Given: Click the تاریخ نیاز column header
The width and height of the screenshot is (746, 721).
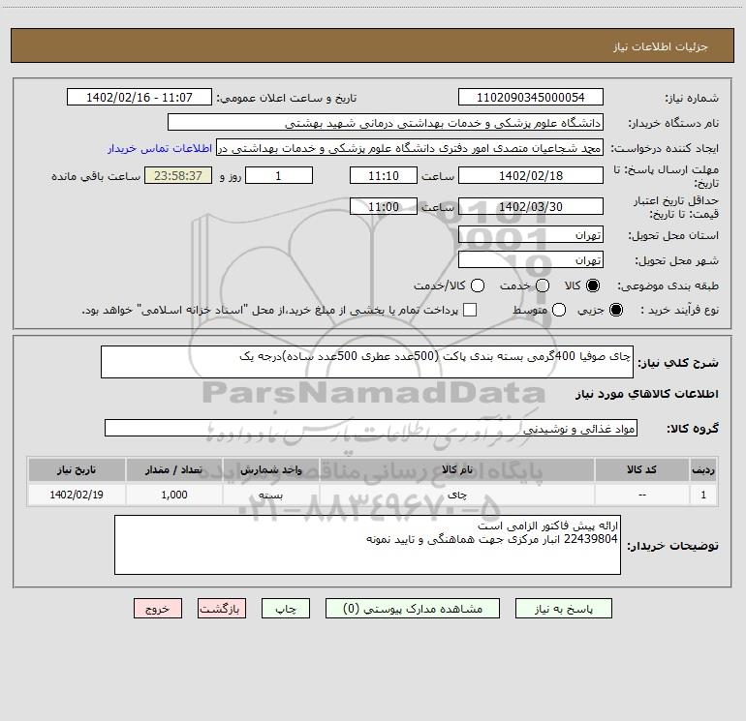Looking at the screenshot, I should 77,470.
